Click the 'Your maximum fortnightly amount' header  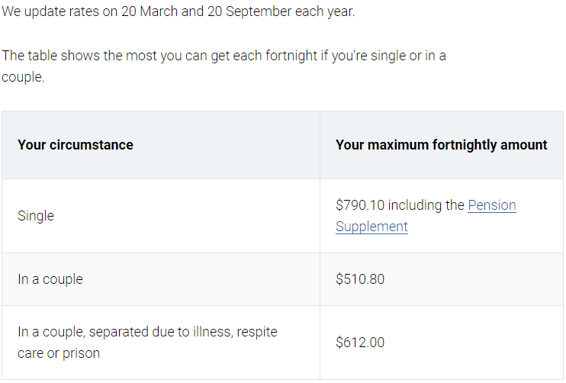click(441, 145)
